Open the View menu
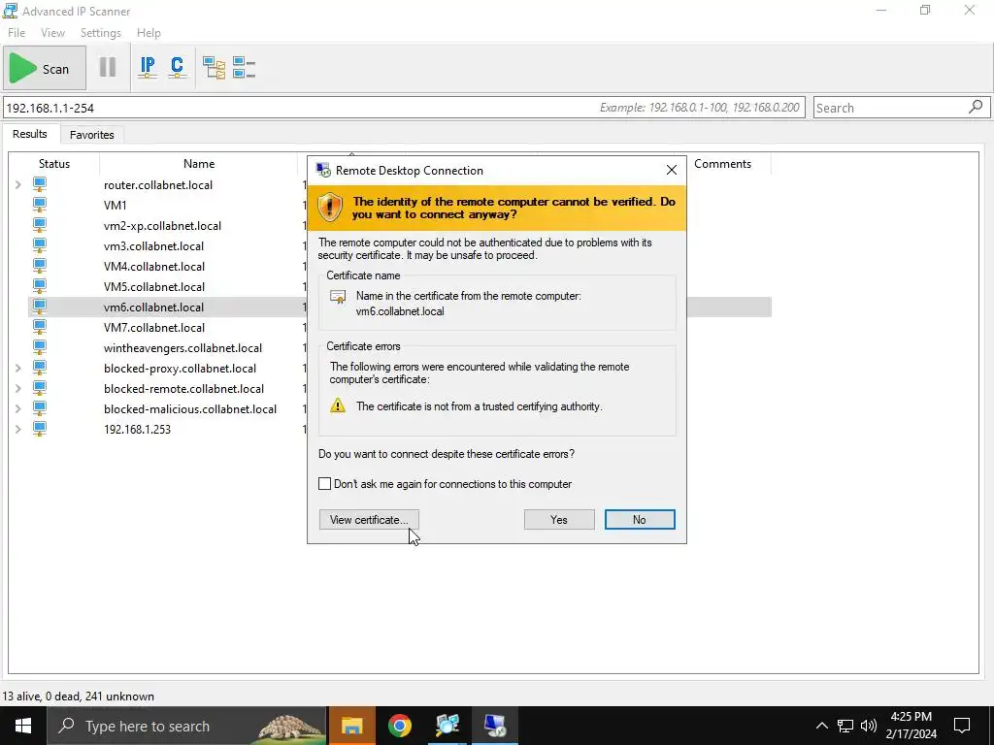Viewport: 994px width, 745px height. coord(52,33)
